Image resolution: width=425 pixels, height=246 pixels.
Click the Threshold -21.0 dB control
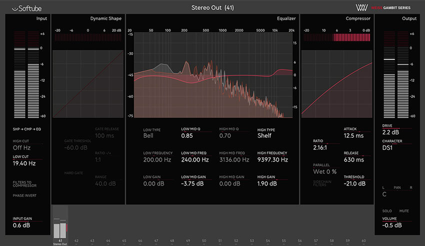(x=355, y=184)
